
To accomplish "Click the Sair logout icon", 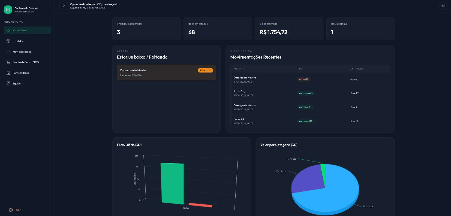I will tap(11, 210).
